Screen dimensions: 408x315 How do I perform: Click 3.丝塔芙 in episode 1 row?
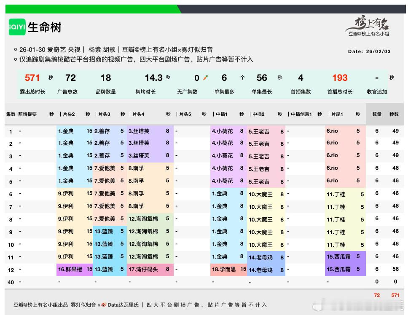pyautogui.click(x=139, y=131)
